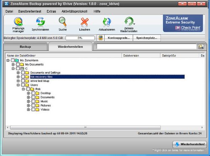Click the red Löschen icon
Screen dimensions: 210x156
tap(84, 22)
